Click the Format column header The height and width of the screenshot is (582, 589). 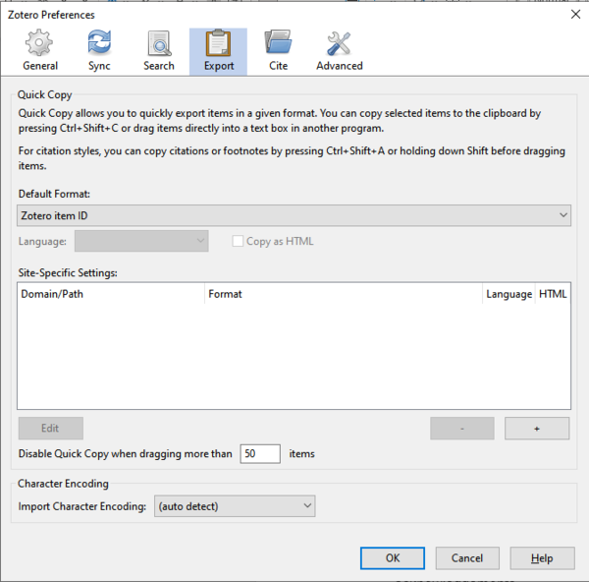[344, 294]
